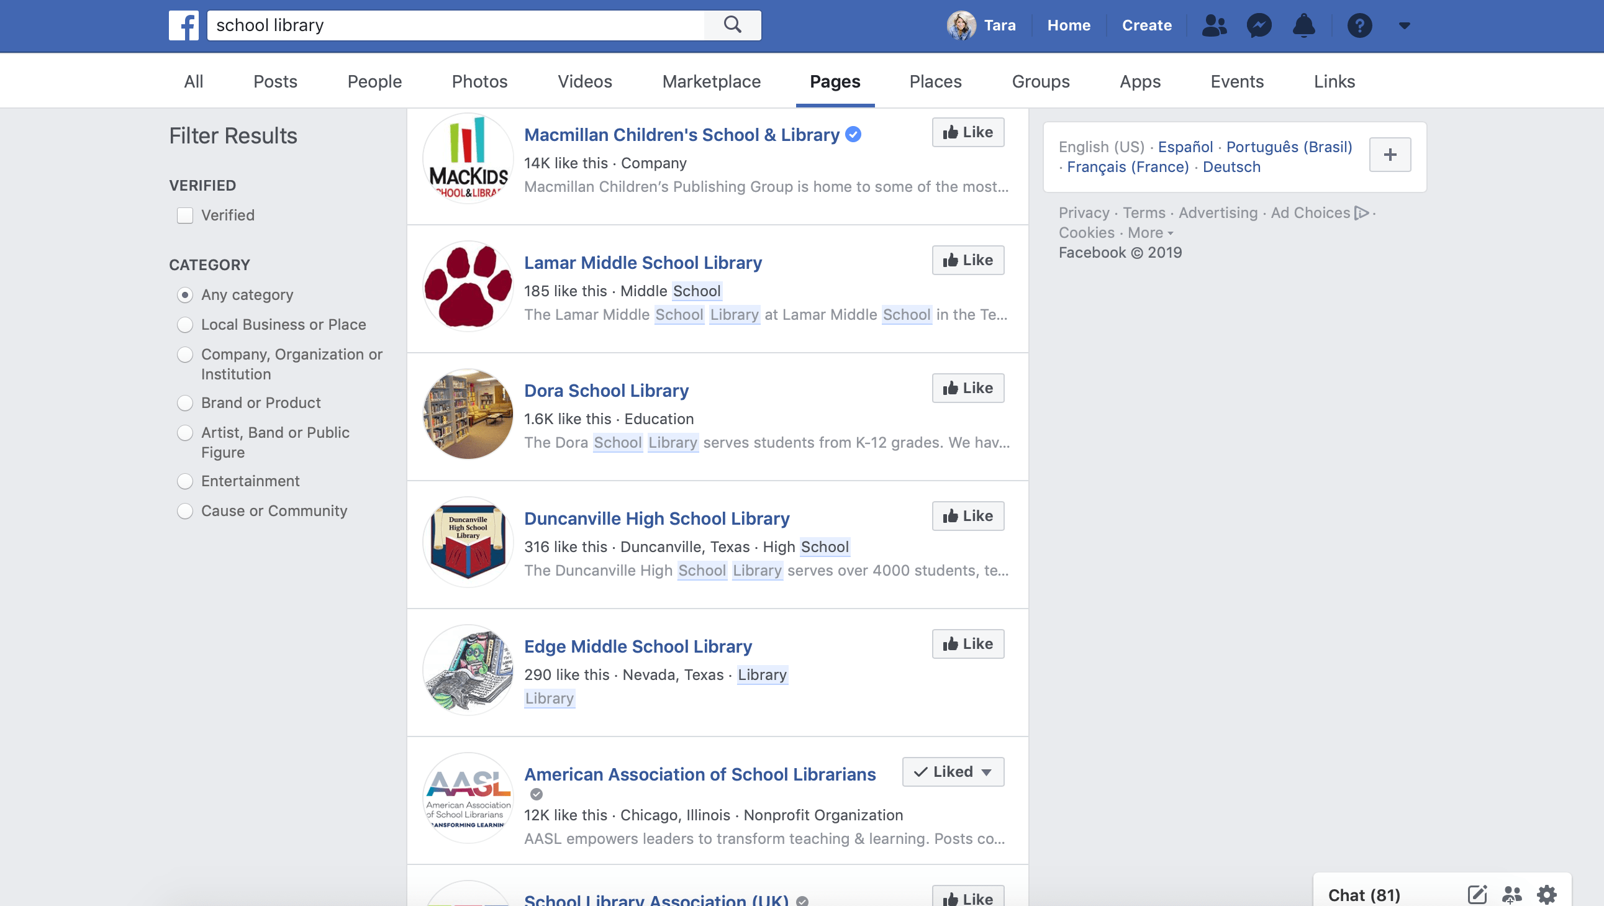Switch to the People tab
1604x906 pixels.
pos(374,81)
